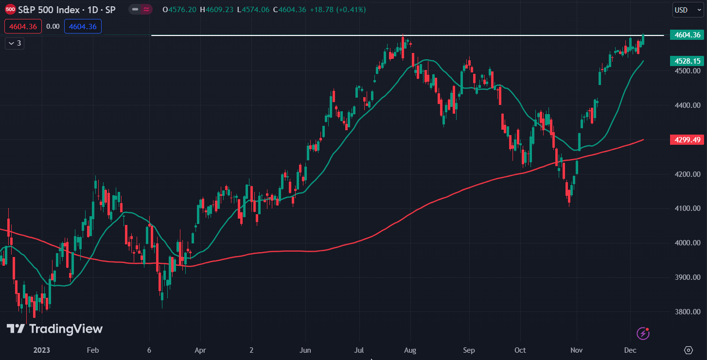Toggle the grey market status pill indicator

pyautogui.click(x=135, y=9)
